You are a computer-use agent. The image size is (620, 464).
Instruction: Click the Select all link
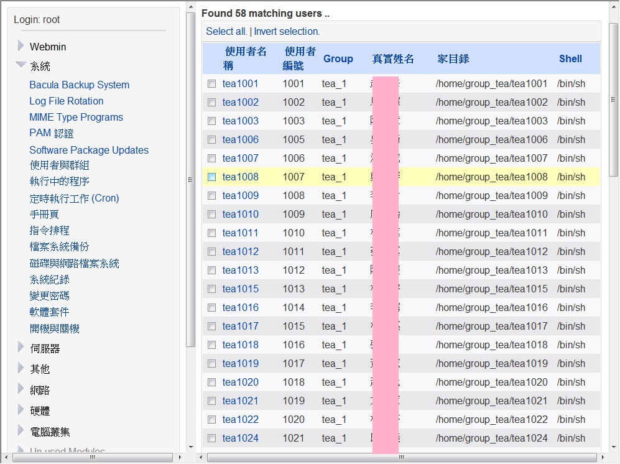point(226,31)
